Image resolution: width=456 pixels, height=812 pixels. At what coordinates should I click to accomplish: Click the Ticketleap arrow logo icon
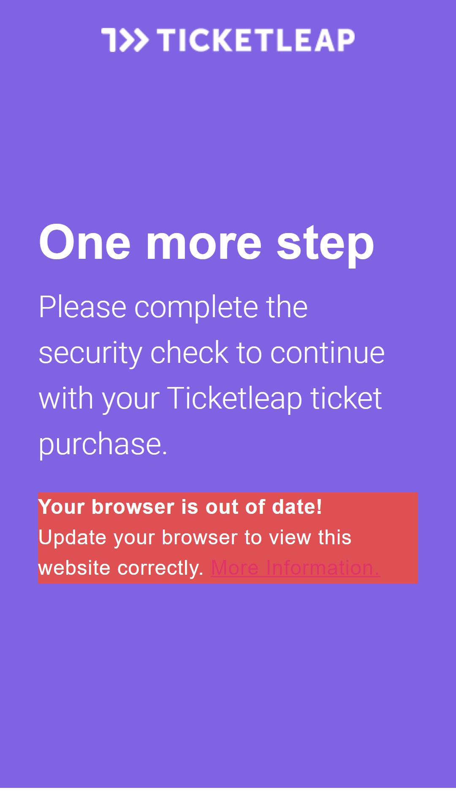tap(125, 40)
